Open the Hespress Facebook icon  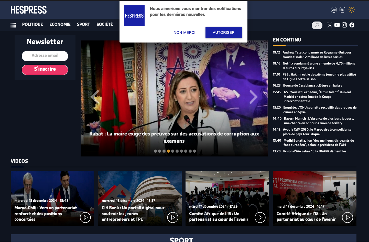(x=352, y=25)
